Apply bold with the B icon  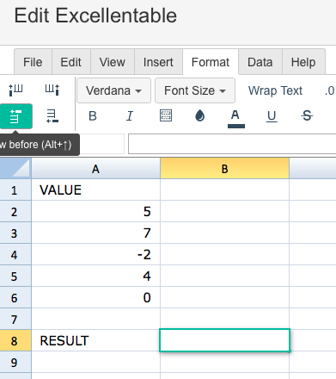coord(93,116)
